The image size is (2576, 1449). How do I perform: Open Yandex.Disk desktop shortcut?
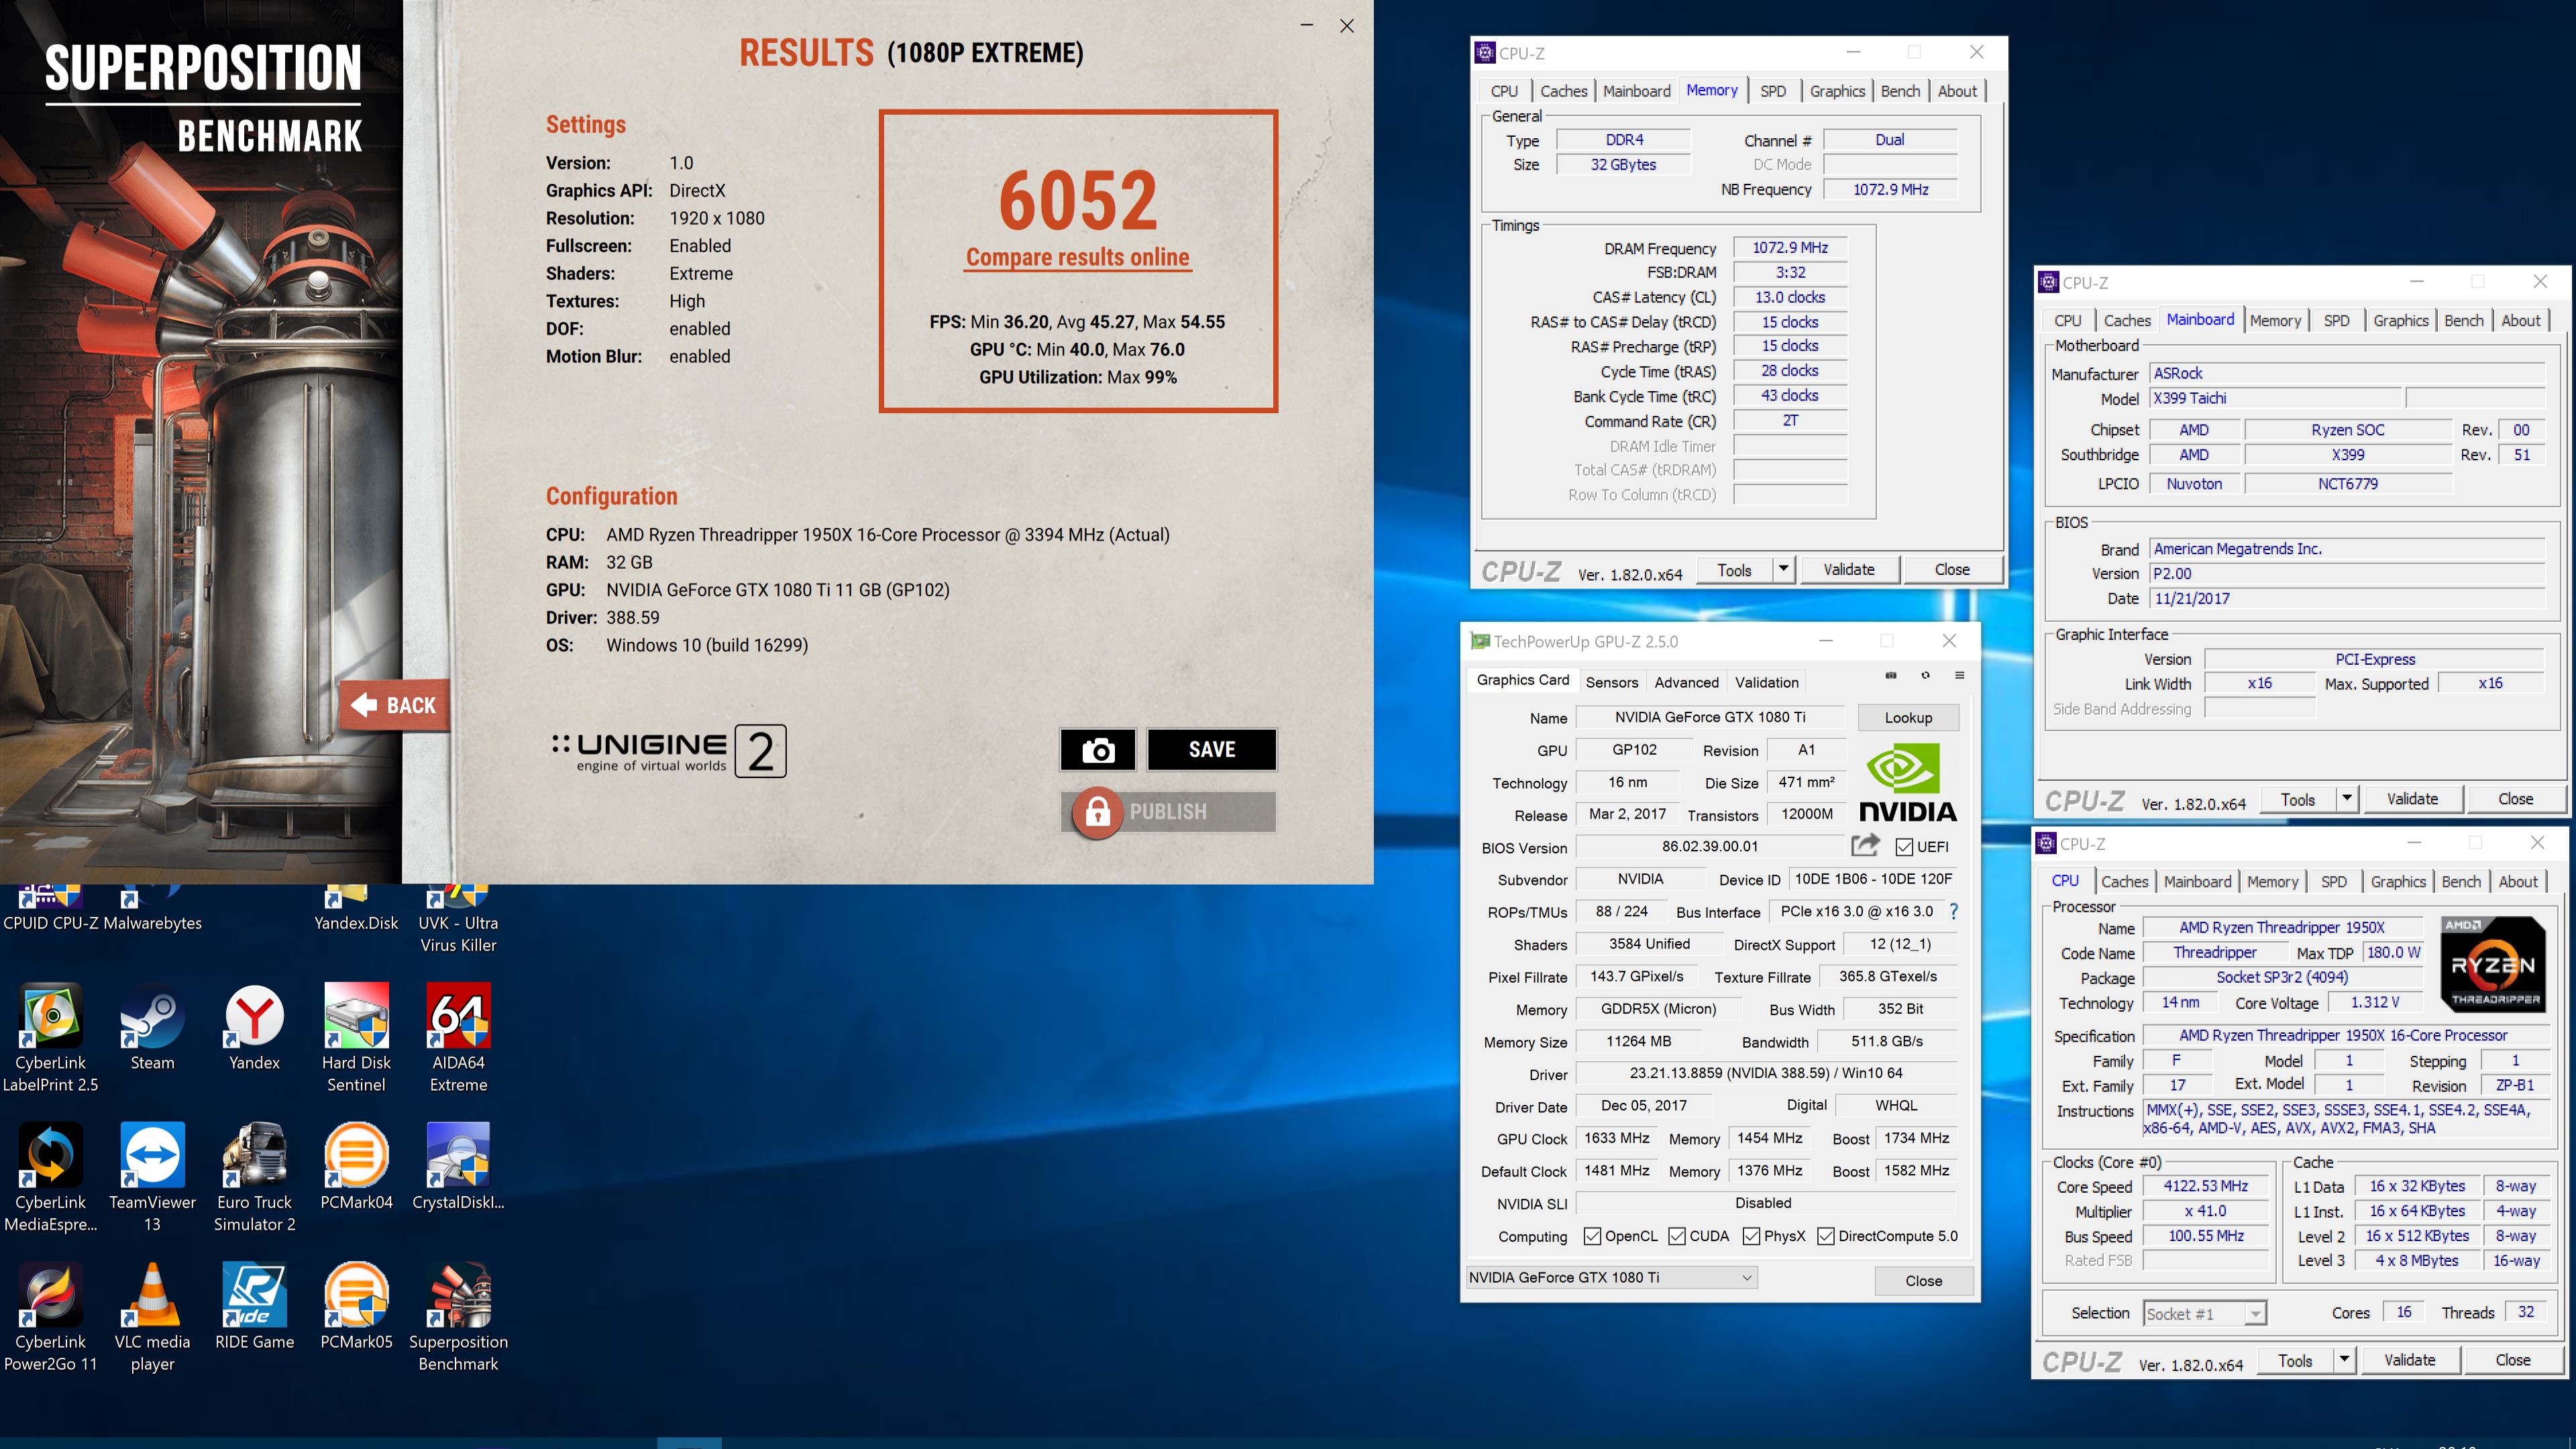click(x=356, y=909)
